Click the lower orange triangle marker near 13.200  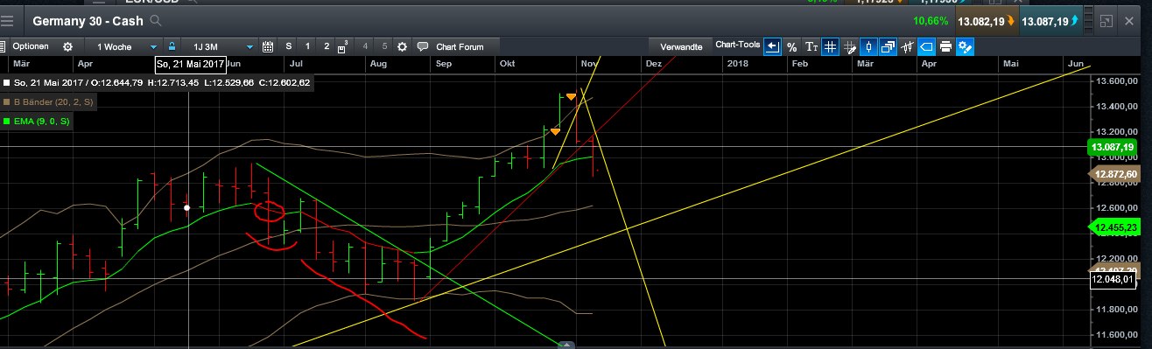pyautogui.click(x=555, y=131)
